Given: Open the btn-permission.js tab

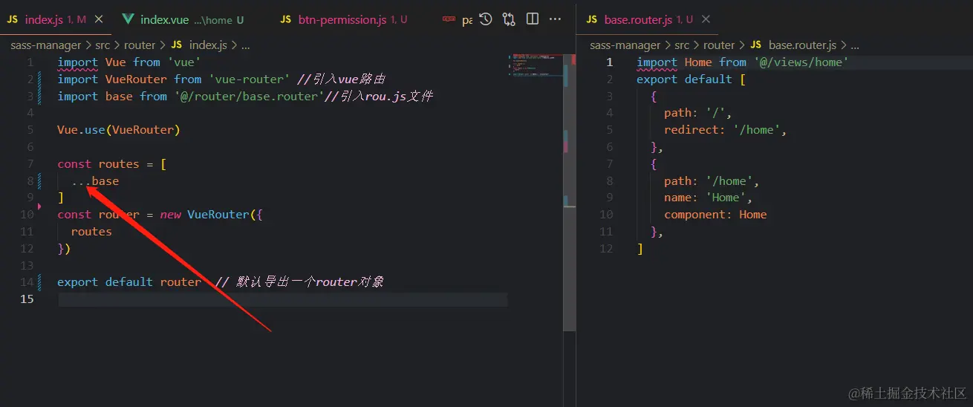Looking at the screenshot, I should tap(342, 20).
